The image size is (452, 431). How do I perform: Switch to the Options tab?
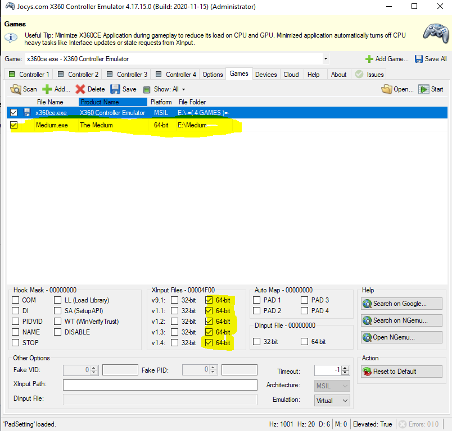point(213,75)
